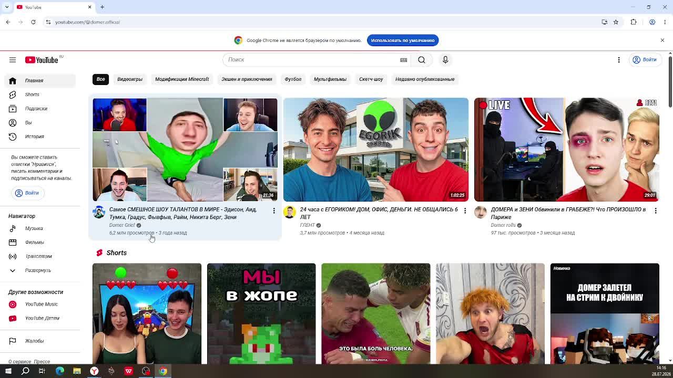Image resolution: width=673 pixels, height=378 pixels.
Task: Select Модификации Minecraft filter chip
Action: [182, 79]
